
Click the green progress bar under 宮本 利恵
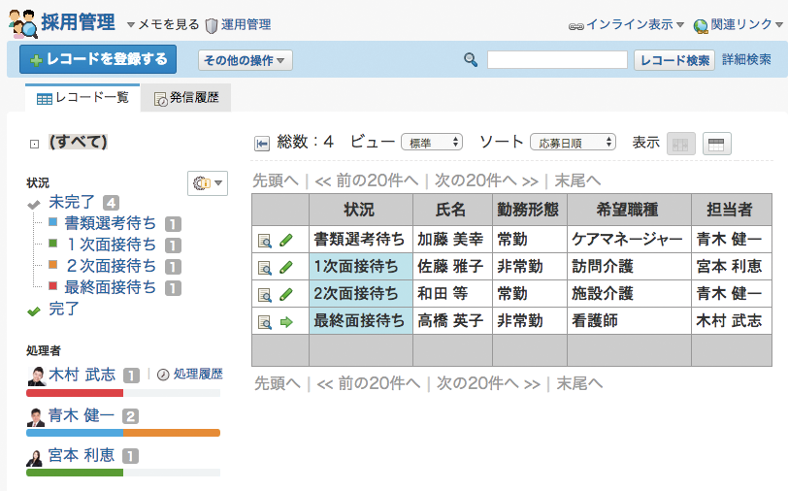point(75,473)
